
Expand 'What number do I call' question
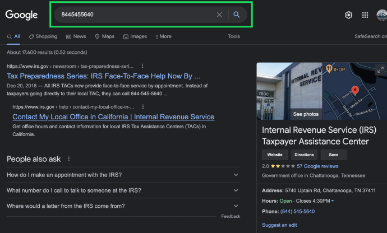123,190
